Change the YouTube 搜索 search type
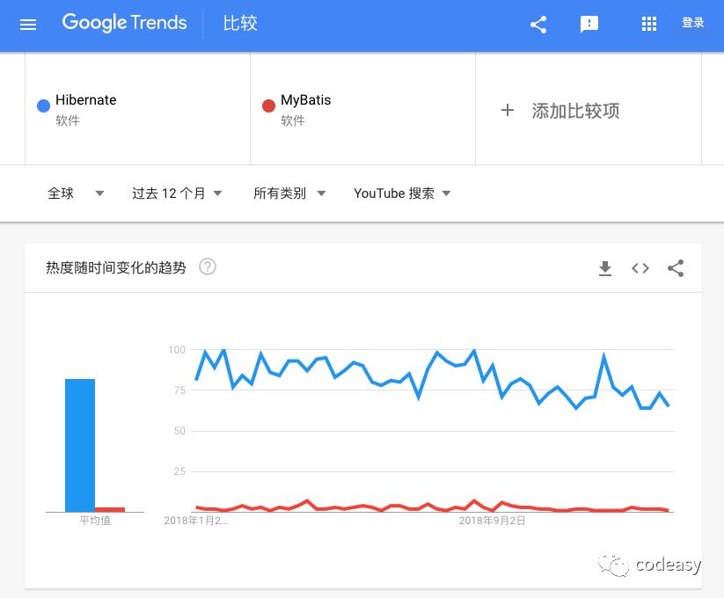This screenshot has width=724, height=598. pos(400,193)
